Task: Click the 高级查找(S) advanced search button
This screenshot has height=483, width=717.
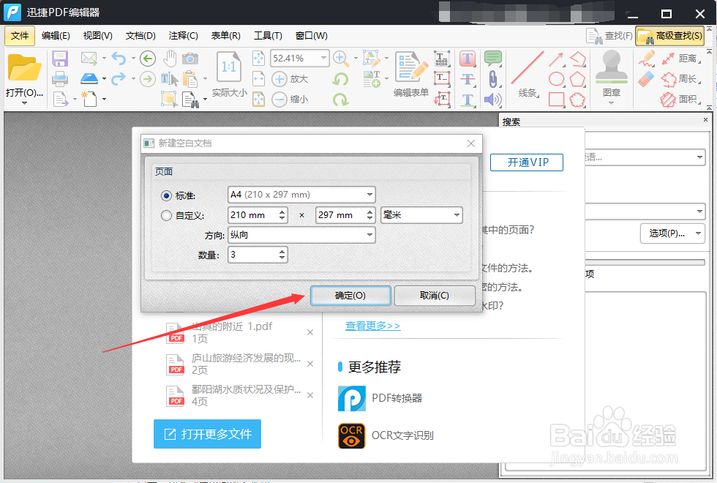Action: [670, 36]
